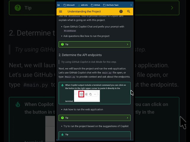Click the three-dots more icon in embedded image
This screenshot has height=142, width=190.
click(x=95, y=94)
